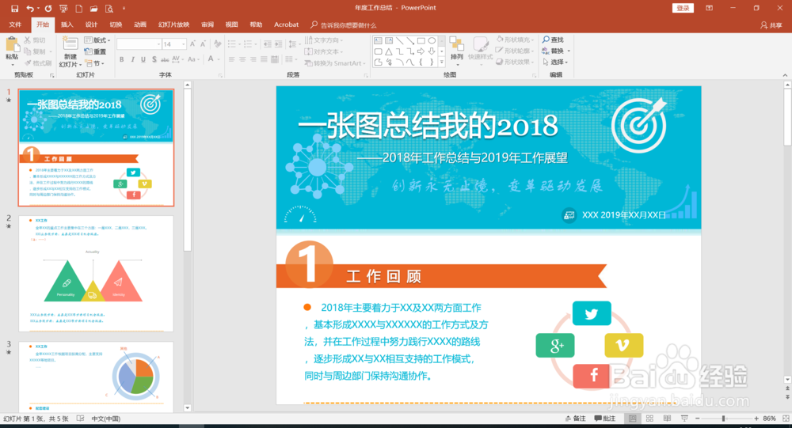Select slide 3 thumbnail with pie chart

(96, 377)
